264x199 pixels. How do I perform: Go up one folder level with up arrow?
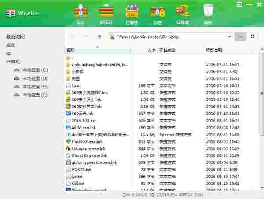point(99,37)
